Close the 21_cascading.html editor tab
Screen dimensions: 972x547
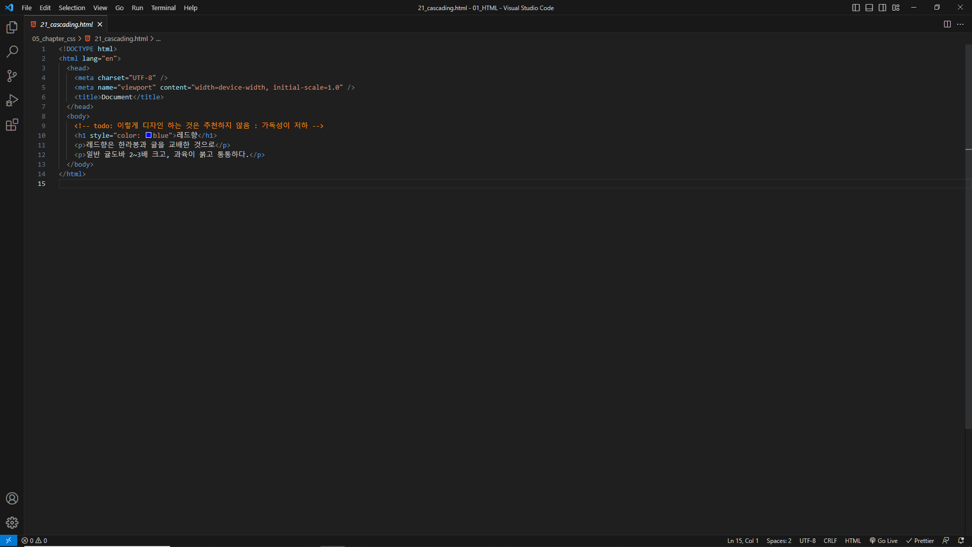pos(100,24)
